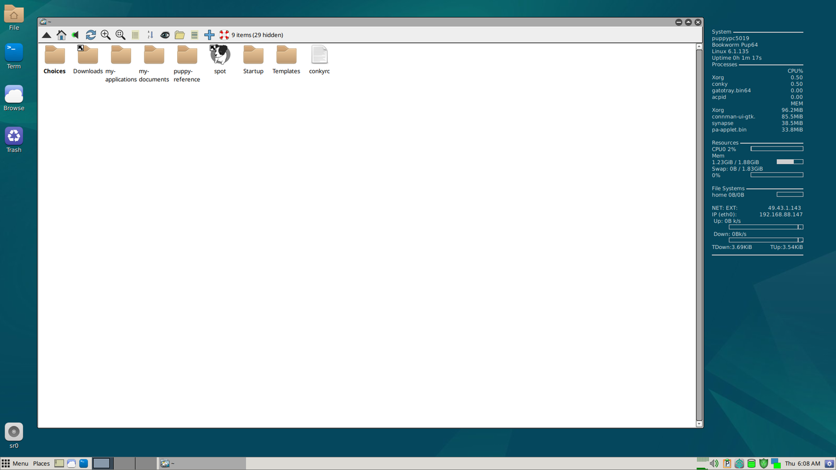Click the green shield firewall tray icon

(764, 463)
